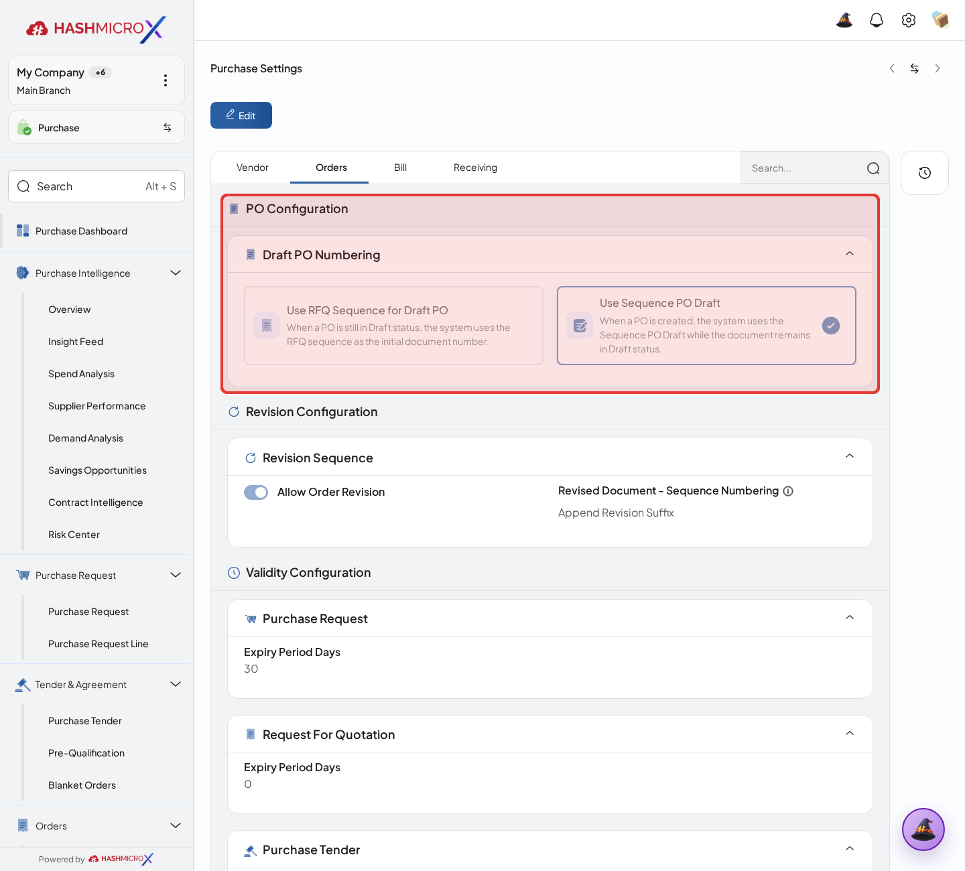The height and width of the screenshot is (871, 965).
Task: Click the wizard hat icon in header
Action: pos(844,20)
